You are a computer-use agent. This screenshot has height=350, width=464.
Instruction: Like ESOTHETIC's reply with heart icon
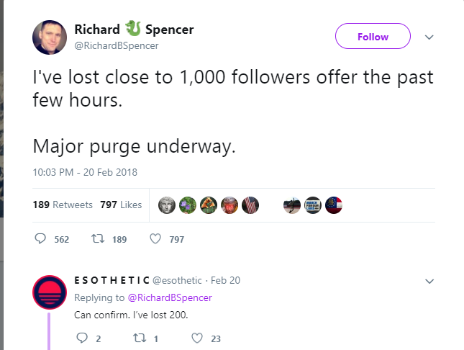pos(196,338)
